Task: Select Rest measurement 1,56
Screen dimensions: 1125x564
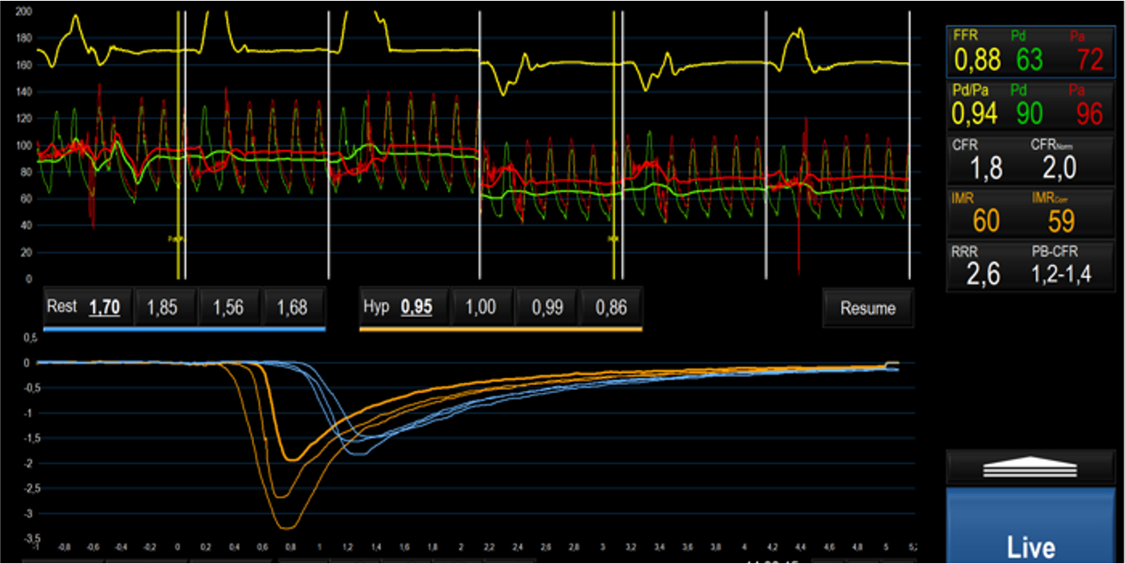Action: pyautogui.click(x=229, y=308)
